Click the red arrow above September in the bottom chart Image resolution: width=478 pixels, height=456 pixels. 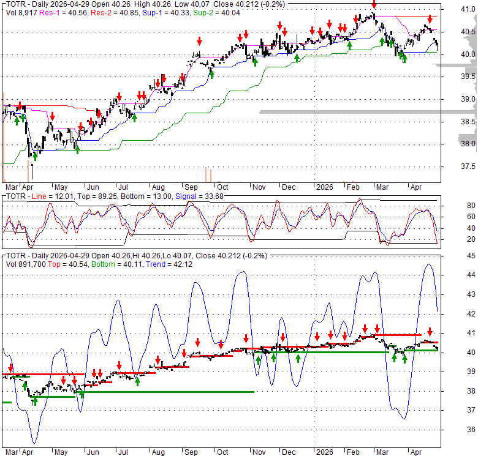tap(197, 342)
